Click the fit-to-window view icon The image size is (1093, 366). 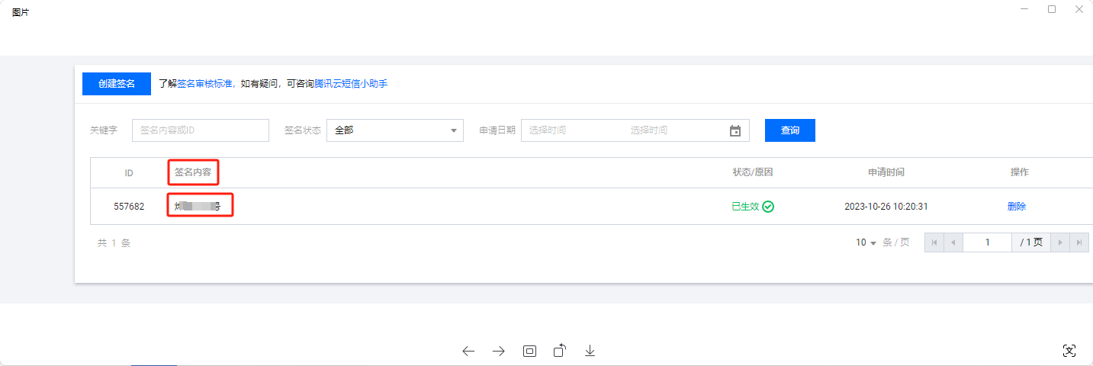coord(529,351)
